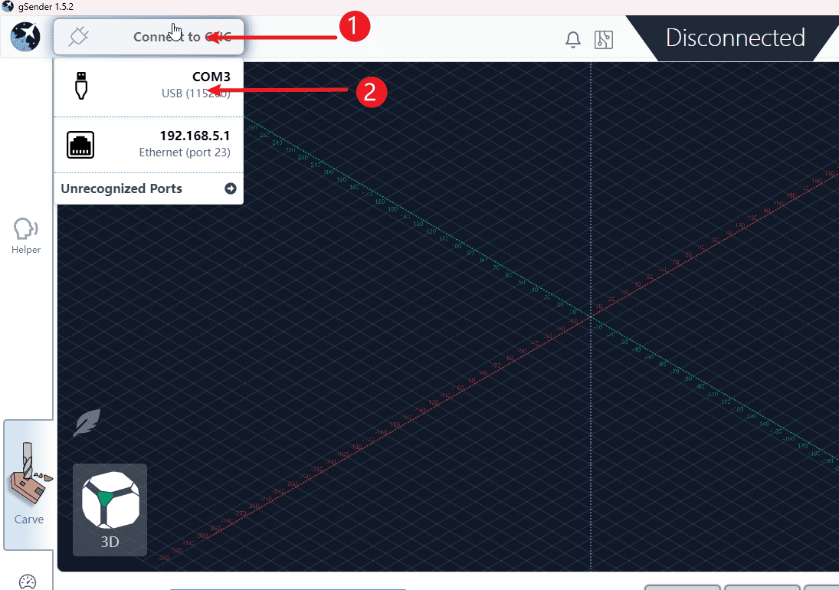Toggle lightweight mode feather icon
The image size is (839, 590).
tap(86, 423)
